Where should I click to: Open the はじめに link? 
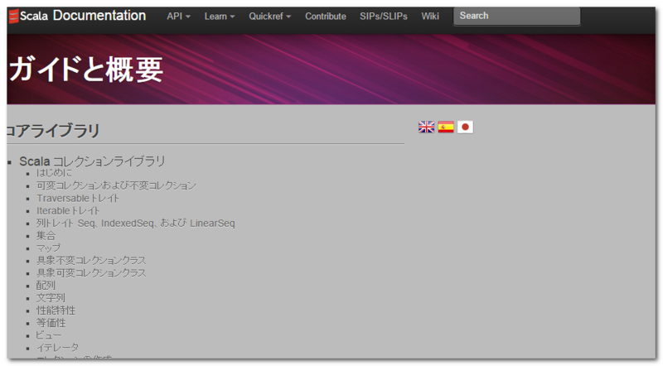click(x=54, y=173)
